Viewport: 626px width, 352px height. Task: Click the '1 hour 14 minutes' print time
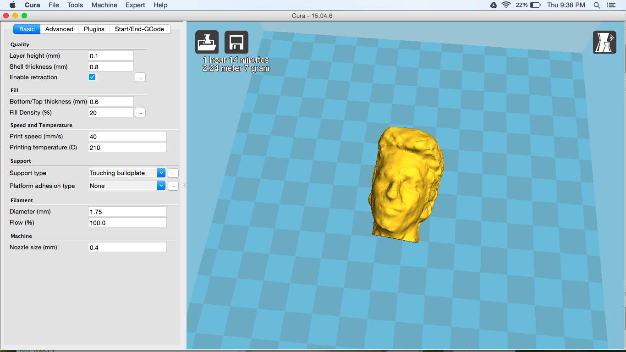tap(236, 60)
